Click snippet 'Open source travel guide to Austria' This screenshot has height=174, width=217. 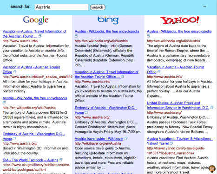tap(103, 148)
